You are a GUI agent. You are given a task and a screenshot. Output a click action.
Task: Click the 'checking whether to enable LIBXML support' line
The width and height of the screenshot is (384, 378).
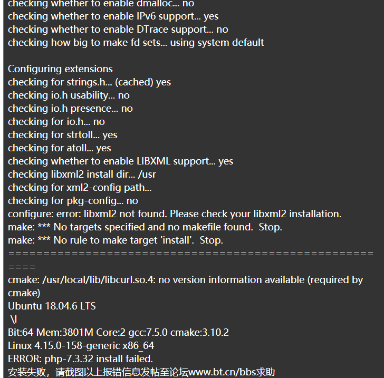(120, 161)
